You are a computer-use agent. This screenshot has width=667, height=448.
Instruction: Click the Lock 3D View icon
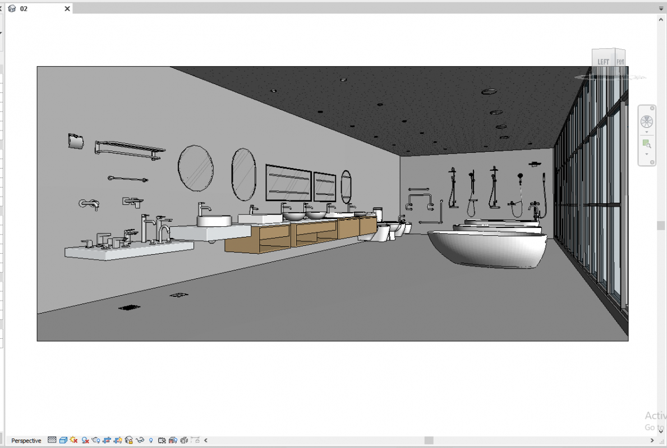click(129, 440)
